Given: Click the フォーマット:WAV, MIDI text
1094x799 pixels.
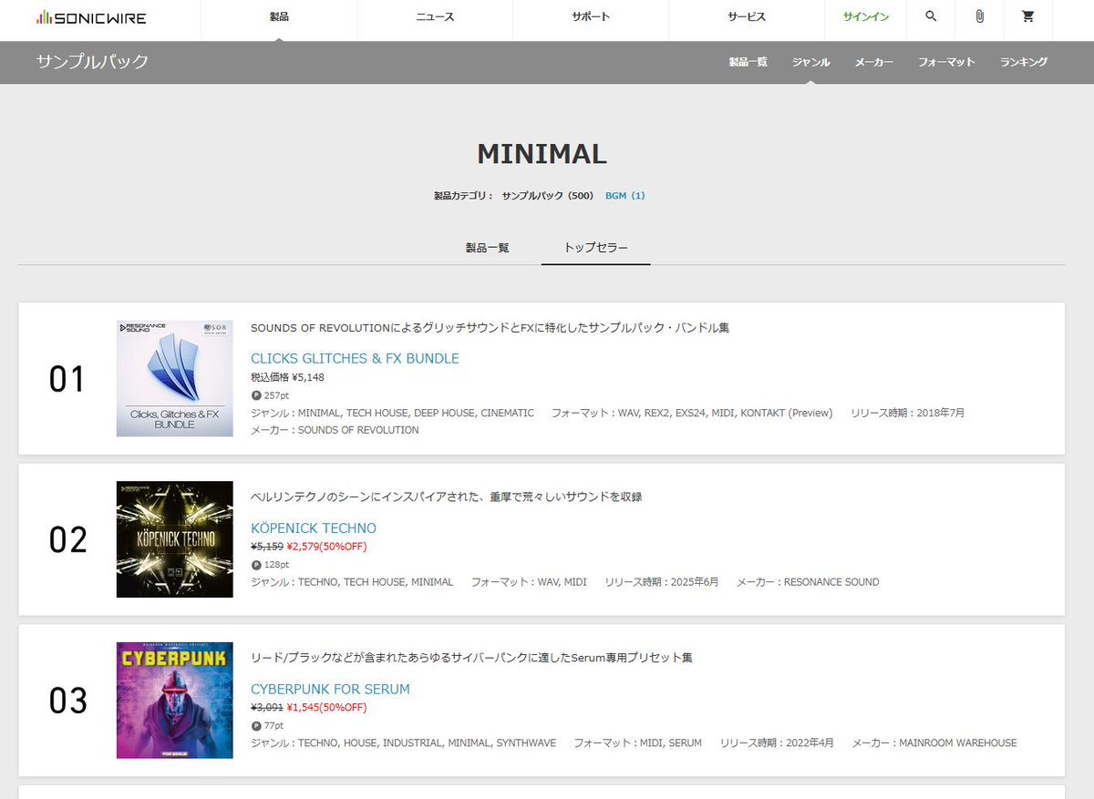Looking at the screenshot, I should (529, 581).
